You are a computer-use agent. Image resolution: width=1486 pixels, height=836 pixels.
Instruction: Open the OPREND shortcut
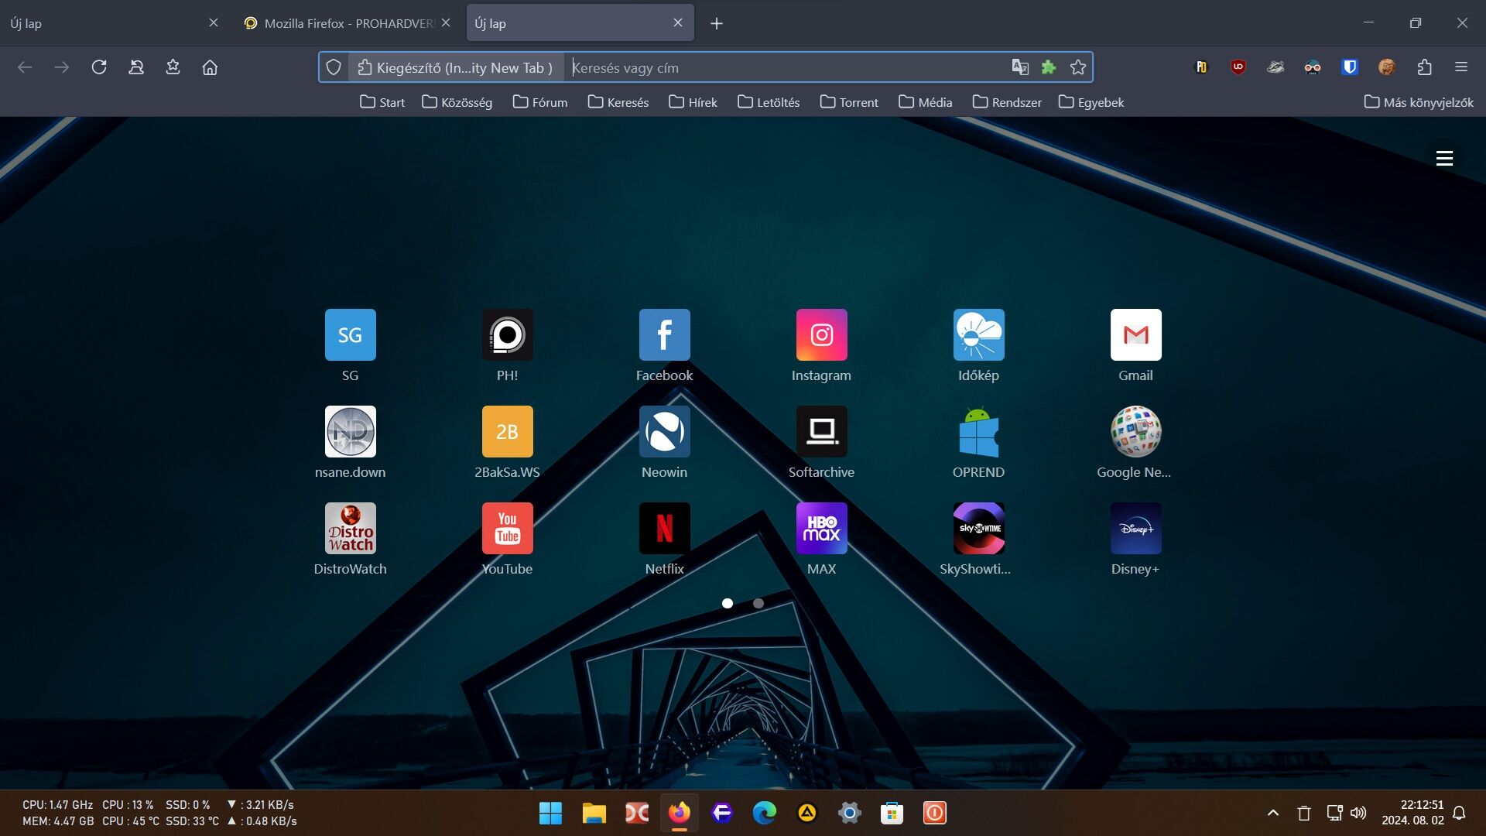(978, 432)
